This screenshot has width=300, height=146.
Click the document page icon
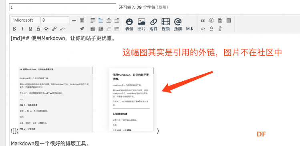coord(220,20)
